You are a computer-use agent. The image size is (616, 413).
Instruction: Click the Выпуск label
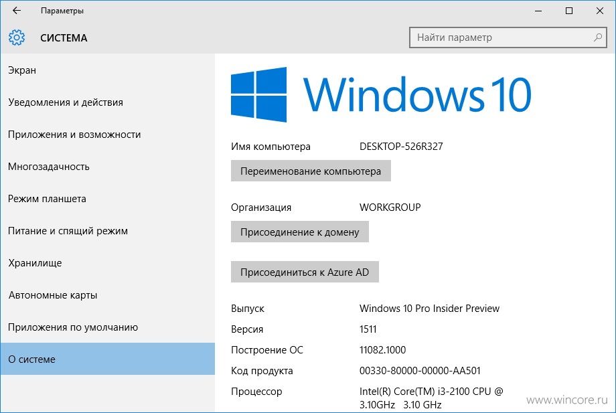click(248, 309)
